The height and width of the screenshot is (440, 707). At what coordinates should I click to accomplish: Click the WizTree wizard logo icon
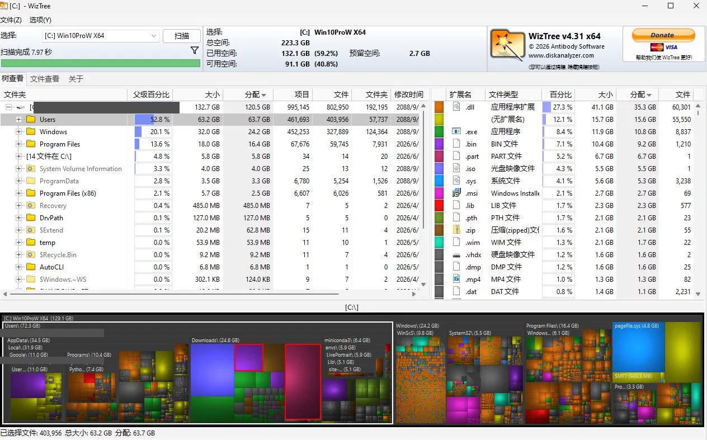[x=507, y=44]
